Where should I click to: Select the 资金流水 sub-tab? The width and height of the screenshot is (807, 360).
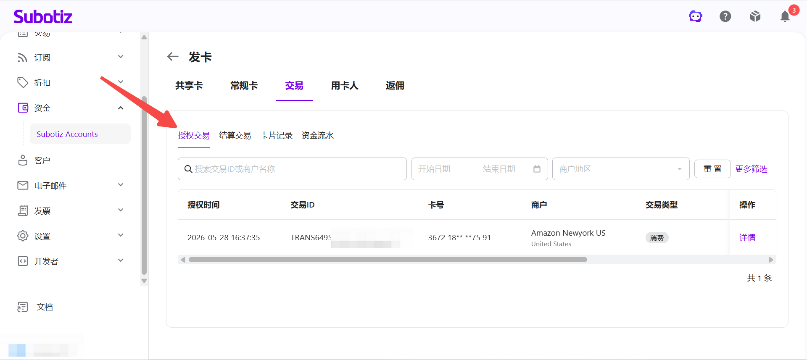[318, 135]
